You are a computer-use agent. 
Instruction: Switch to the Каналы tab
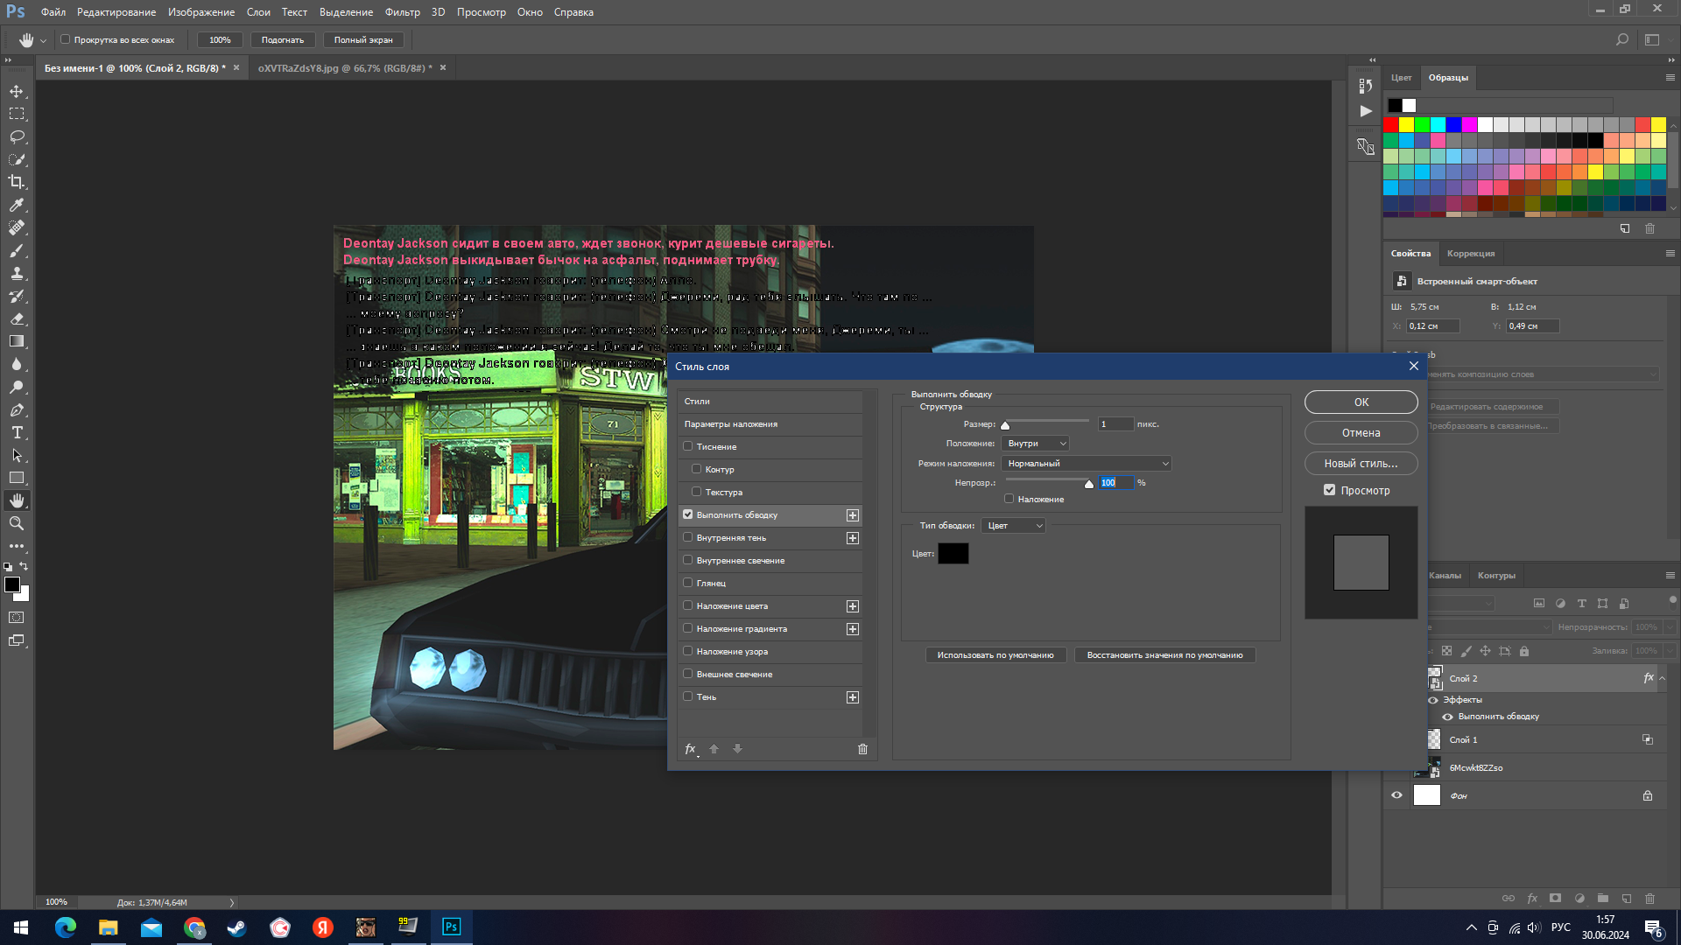coord(1445,576)
